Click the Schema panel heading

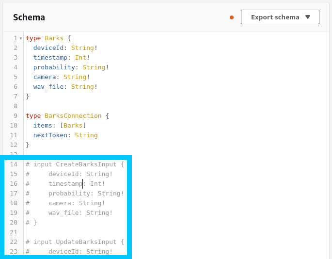[29, 17]
